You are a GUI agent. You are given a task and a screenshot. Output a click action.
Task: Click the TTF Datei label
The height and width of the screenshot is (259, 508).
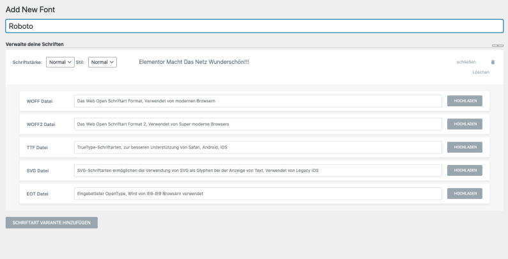37,148
